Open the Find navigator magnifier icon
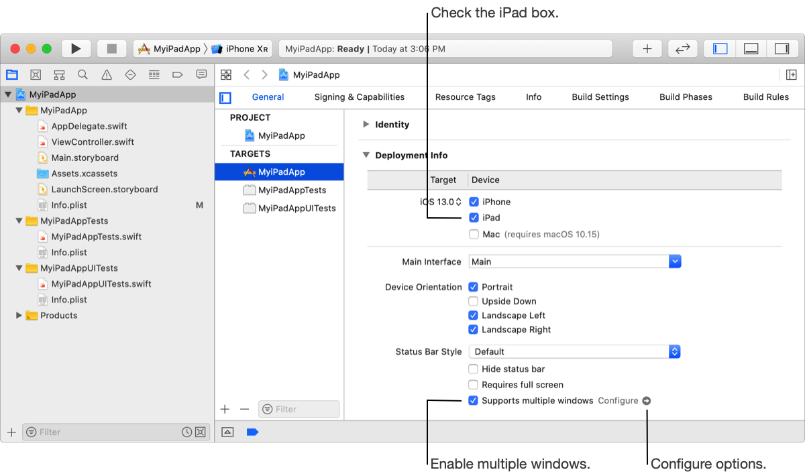 pos(83,74)
